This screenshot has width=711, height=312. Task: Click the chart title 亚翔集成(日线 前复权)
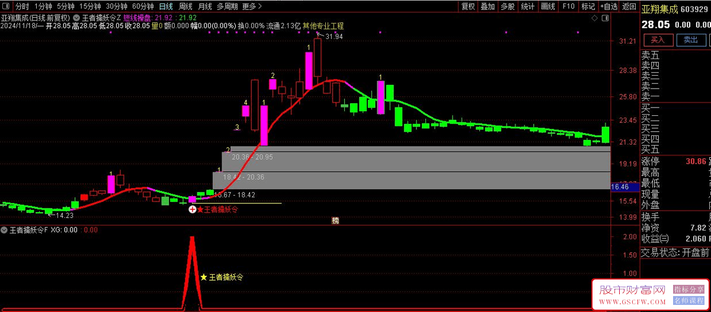[36, 18]
